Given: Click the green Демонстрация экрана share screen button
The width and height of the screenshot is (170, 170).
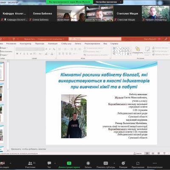Looking at the screenshot, I should 69,165.
